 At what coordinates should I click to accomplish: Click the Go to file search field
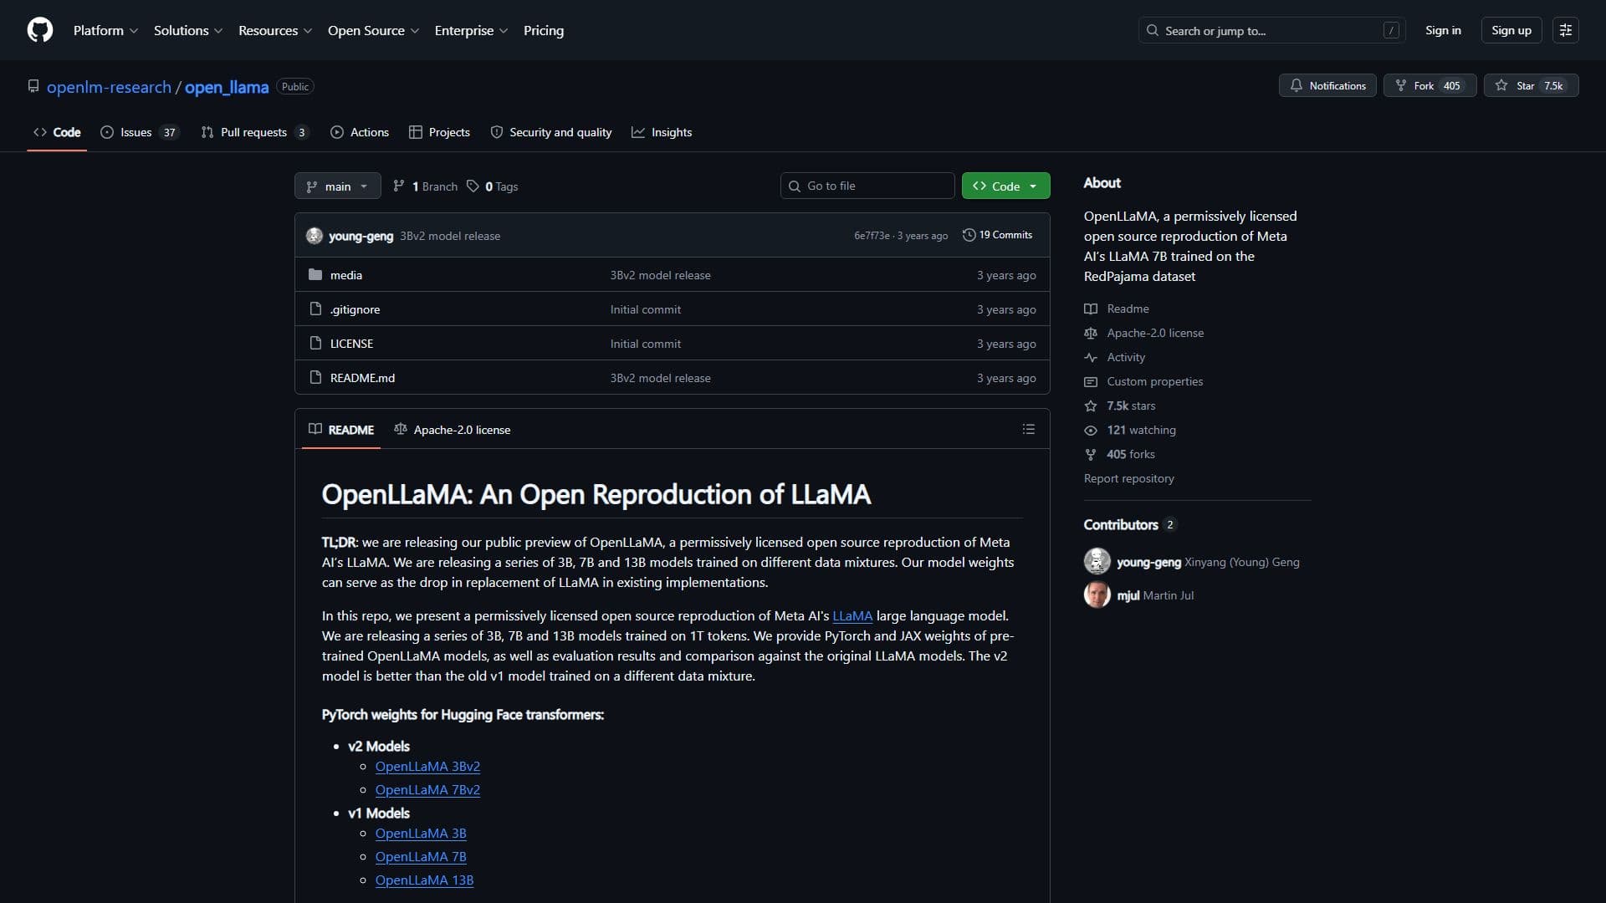[x=867, y=186]
